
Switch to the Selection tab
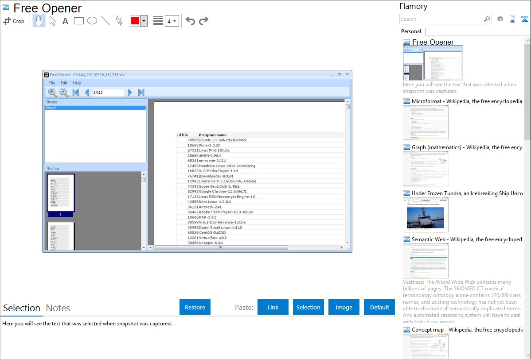tap(22, 308)
